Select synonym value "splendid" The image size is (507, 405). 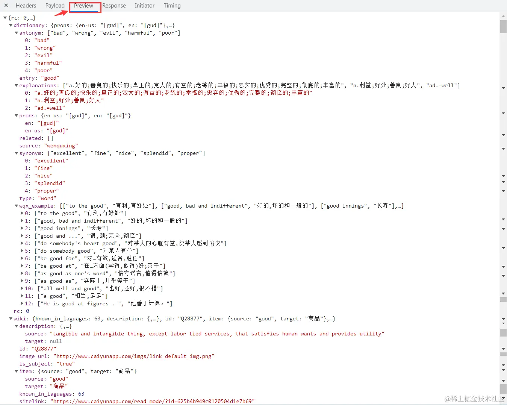click(49, 183)
